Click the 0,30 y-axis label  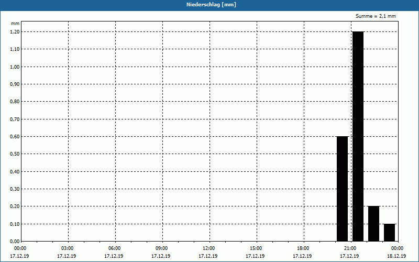click(x=15, y=189)
